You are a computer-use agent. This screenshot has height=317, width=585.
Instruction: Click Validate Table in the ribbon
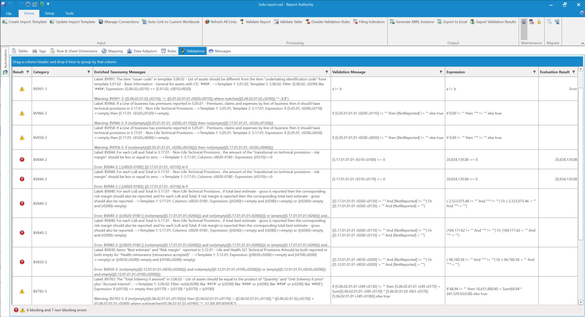(288, 22)
